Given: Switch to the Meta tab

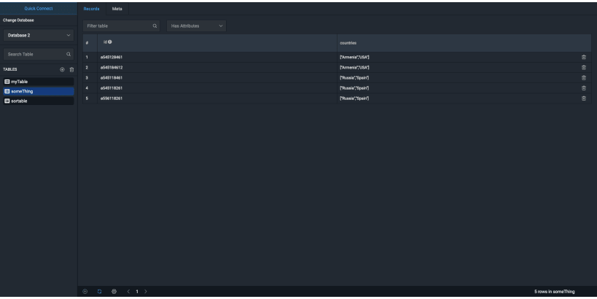Looking at the screenshot, I should point(117,9).
